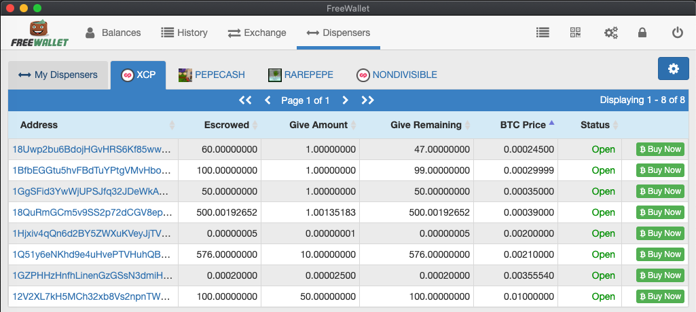
Task: Buy Now at price 0.01000000
Action: coord(660,296)
